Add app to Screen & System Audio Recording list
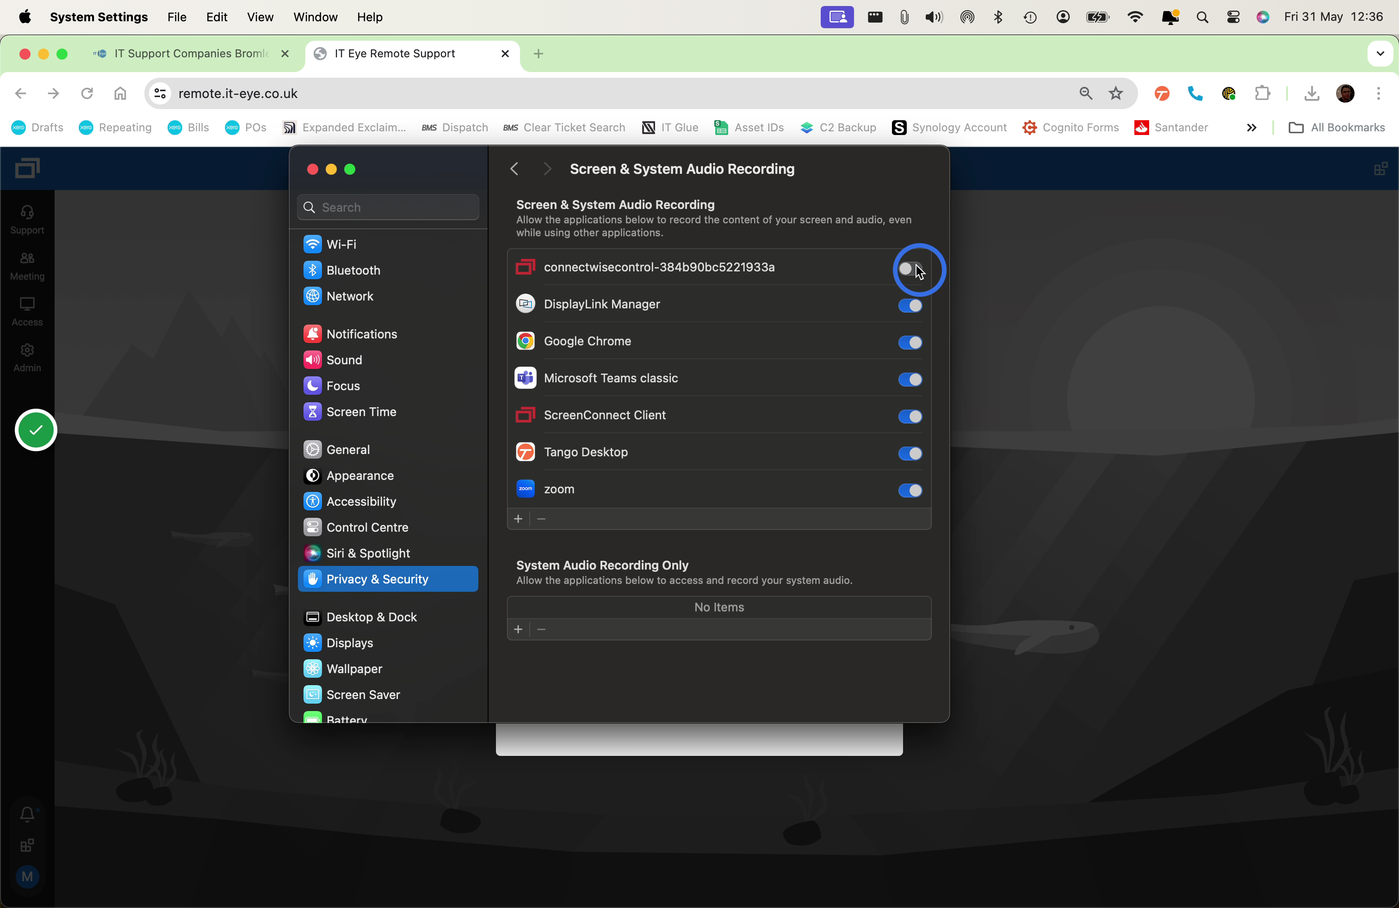 (x=518, y=519)
